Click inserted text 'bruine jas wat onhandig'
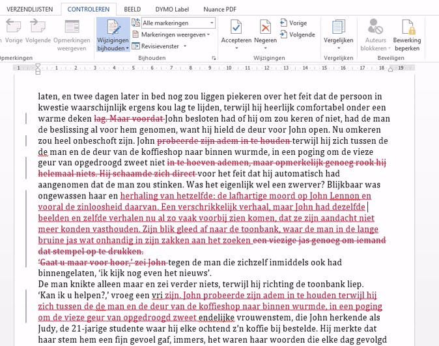Screen dimensions: 439x346 tap(86, 241)
